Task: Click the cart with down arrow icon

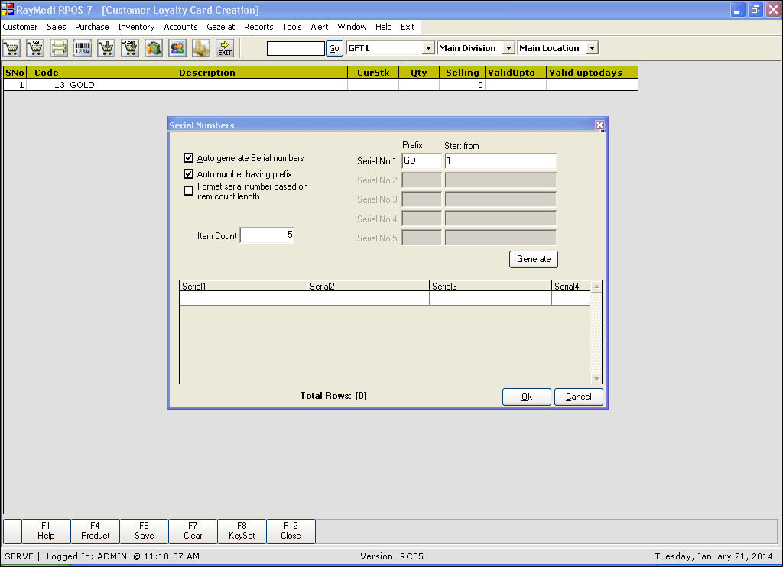Action: click(x=106, y=48)
